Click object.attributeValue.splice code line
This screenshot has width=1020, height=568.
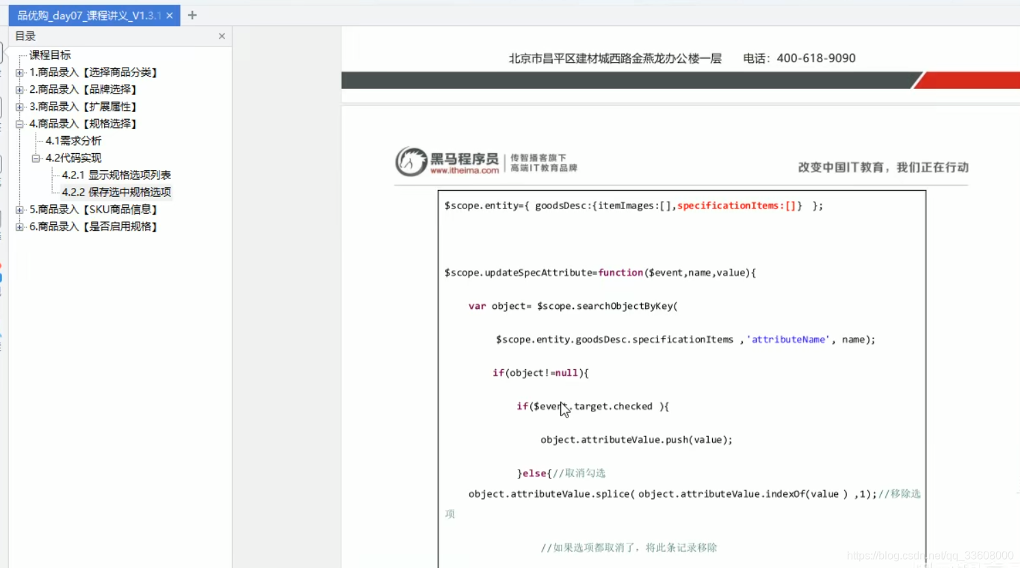coord(672,494)
